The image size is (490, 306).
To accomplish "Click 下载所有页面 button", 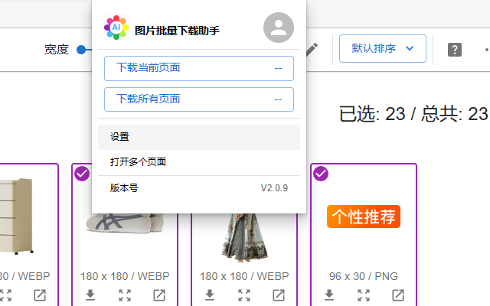I will [x=199, y=99].
